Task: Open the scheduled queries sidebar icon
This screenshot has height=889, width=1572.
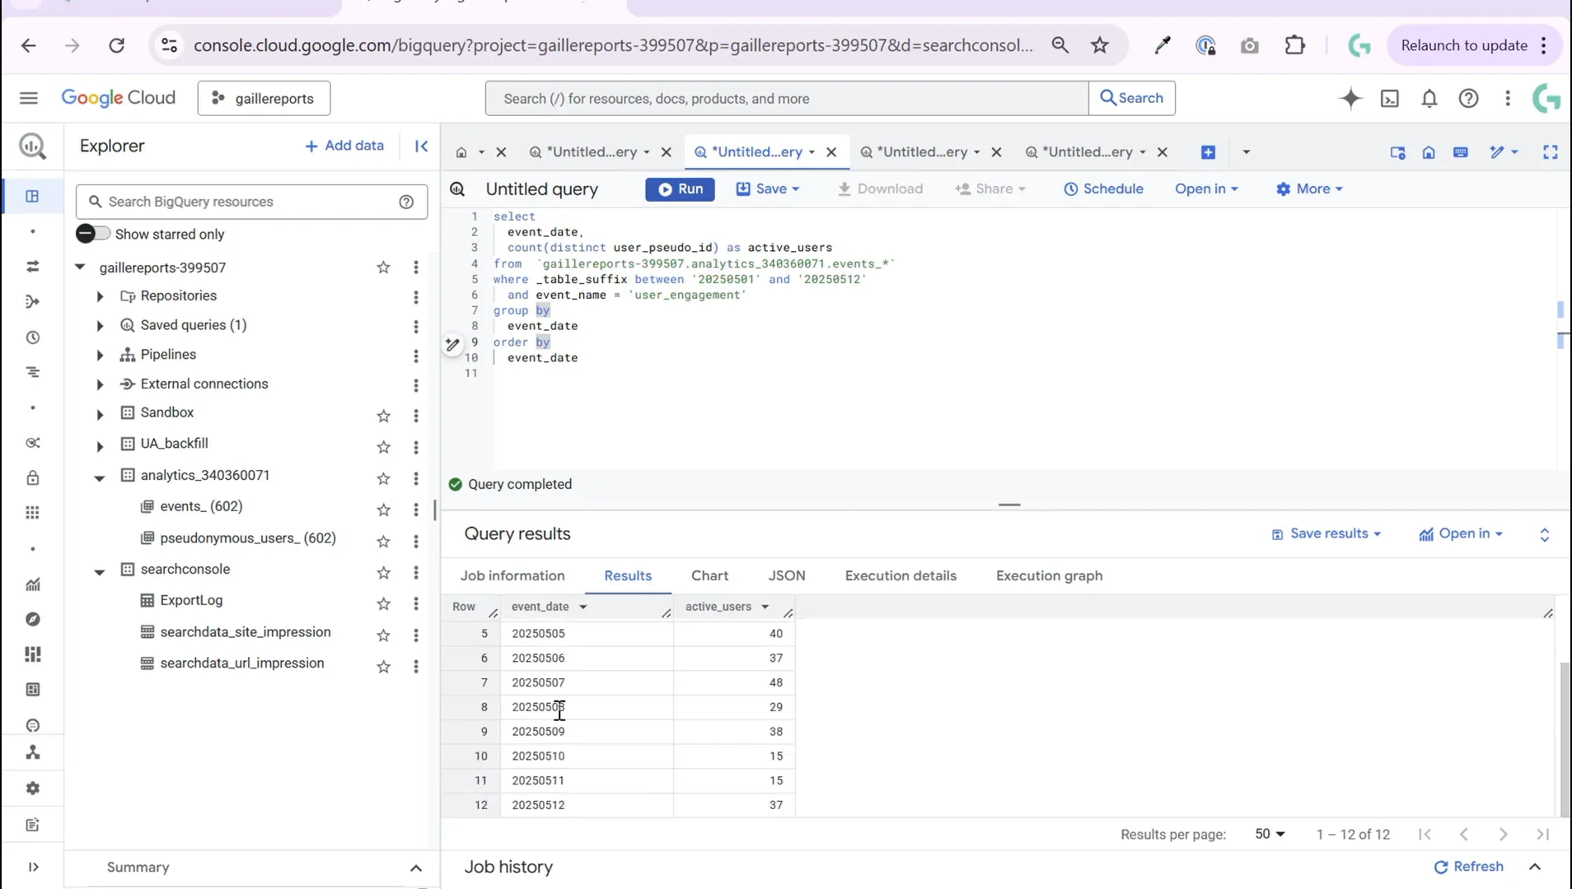Action: 33,337
